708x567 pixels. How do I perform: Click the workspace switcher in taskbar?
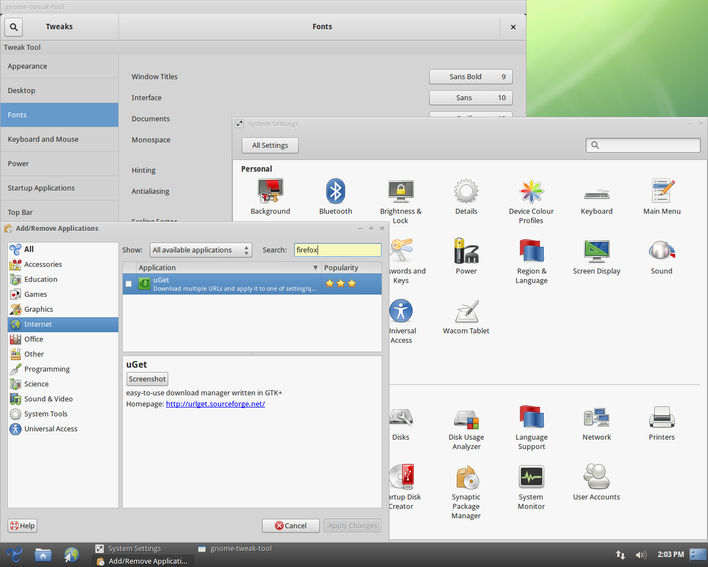[698, 554]
